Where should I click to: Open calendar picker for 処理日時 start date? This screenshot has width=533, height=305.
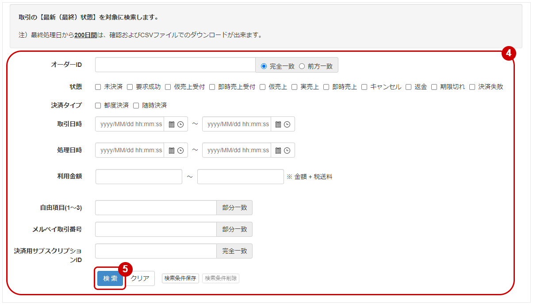point(172,151)
